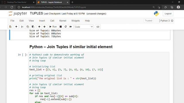Viewport: 184px width, 103px height.
Task: Paste cells below icon
Action: [33, 27]
